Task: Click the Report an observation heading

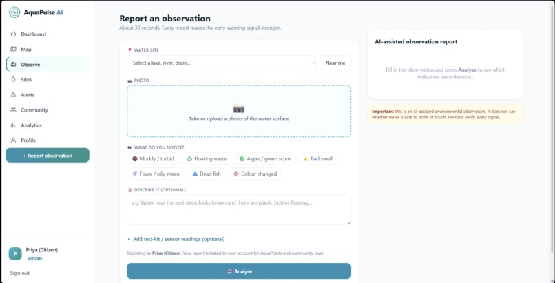Action: (165, 18)
